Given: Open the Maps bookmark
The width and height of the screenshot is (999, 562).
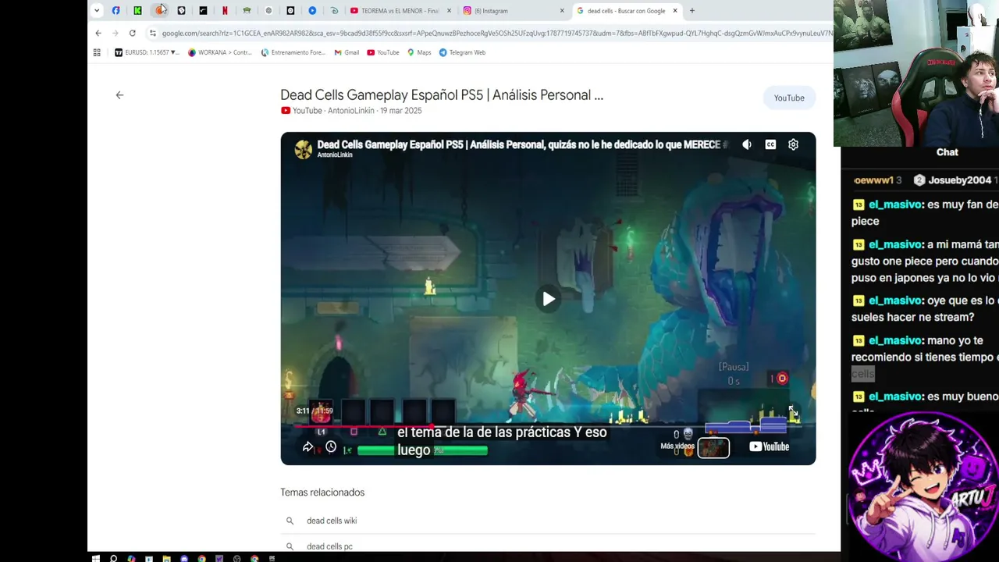Looking at the screenshot, I should point(419,52).
